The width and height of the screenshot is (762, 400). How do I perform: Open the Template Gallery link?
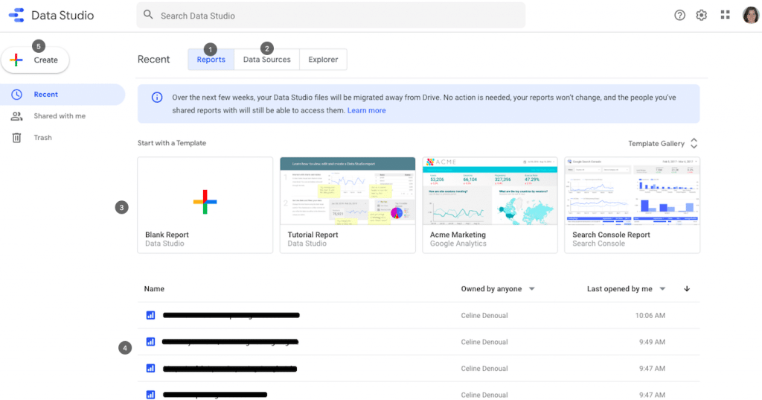pyautogui.click(x=656, y=144)
